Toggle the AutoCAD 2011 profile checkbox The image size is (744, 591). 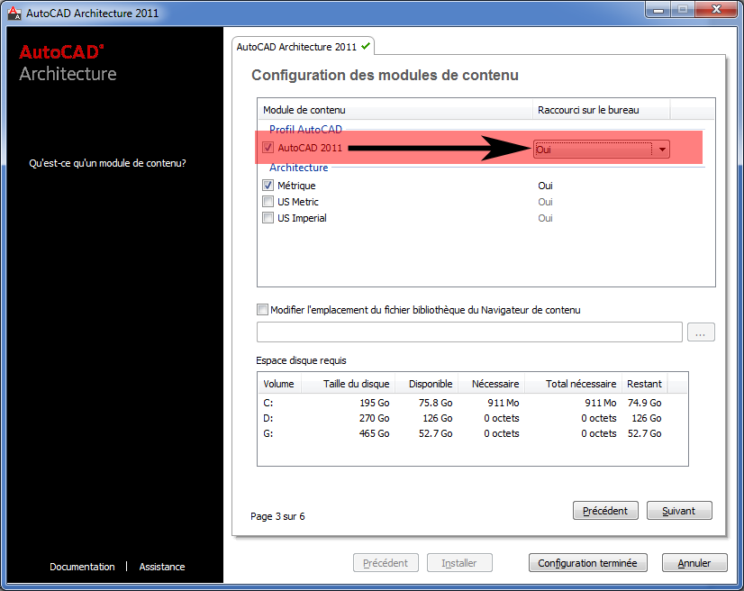(268, 148)
